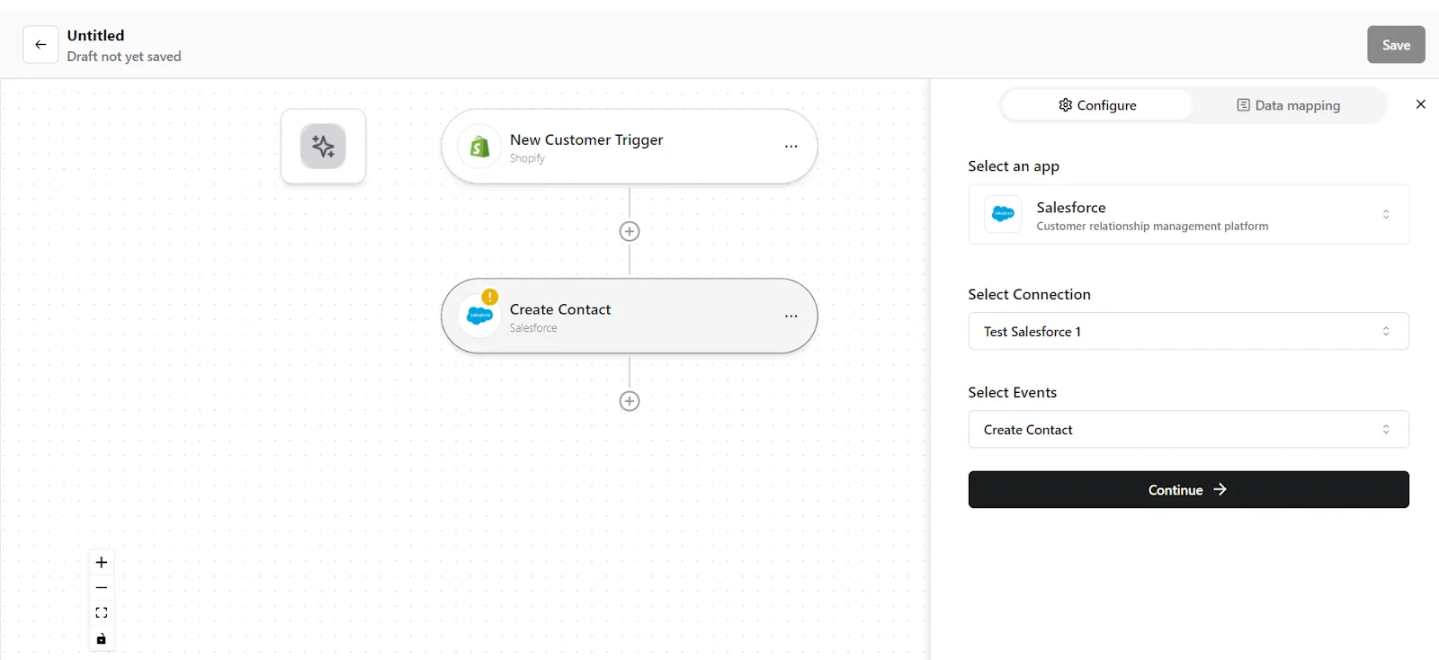
Task: Click the Salesforce logo in app selector
Action: coord(1003,214)
